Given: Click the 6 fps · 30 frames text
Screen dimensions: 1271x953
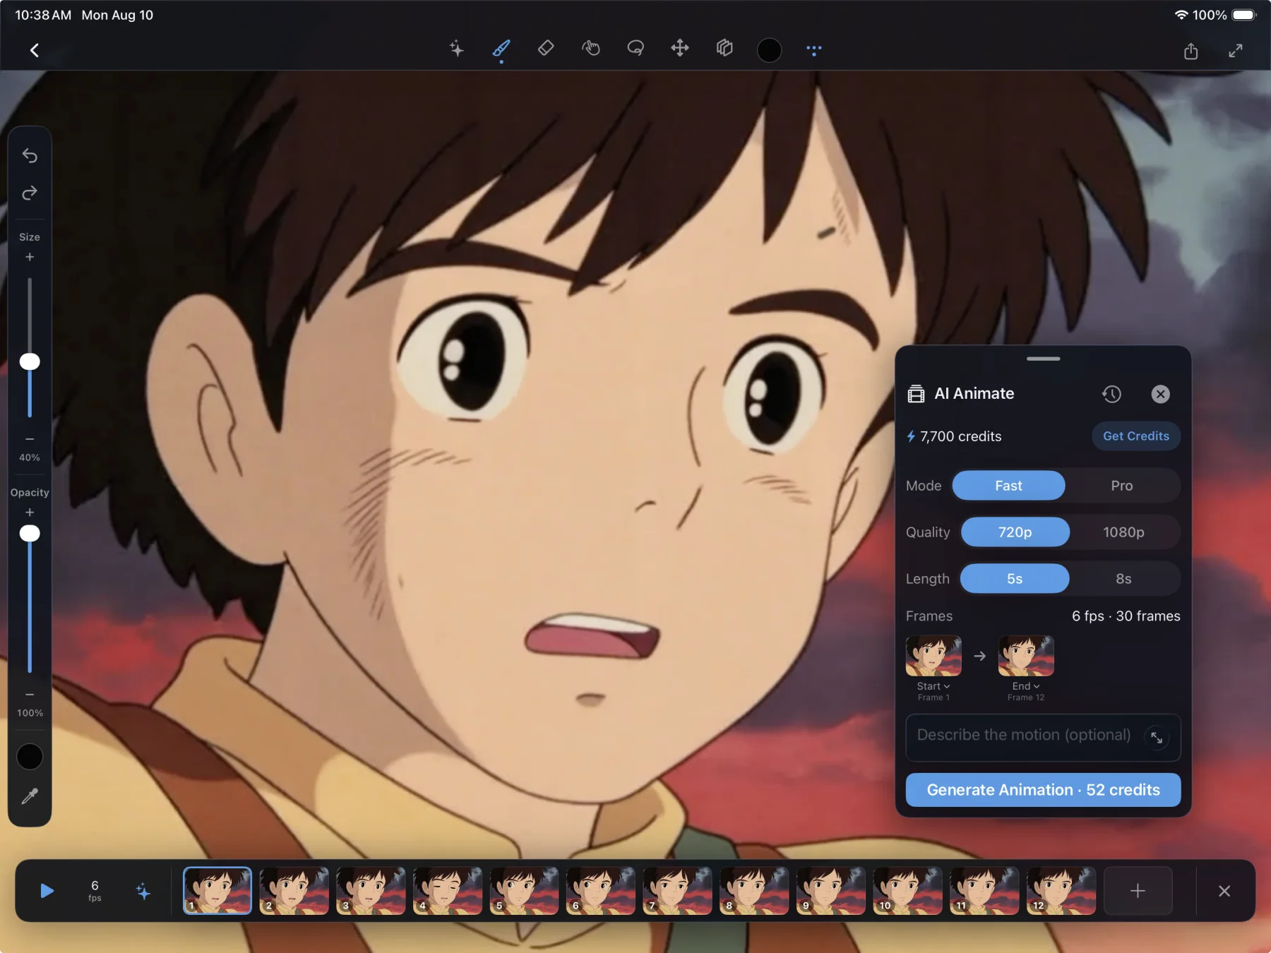Looking at the screenshot, I should [1126, 616].
